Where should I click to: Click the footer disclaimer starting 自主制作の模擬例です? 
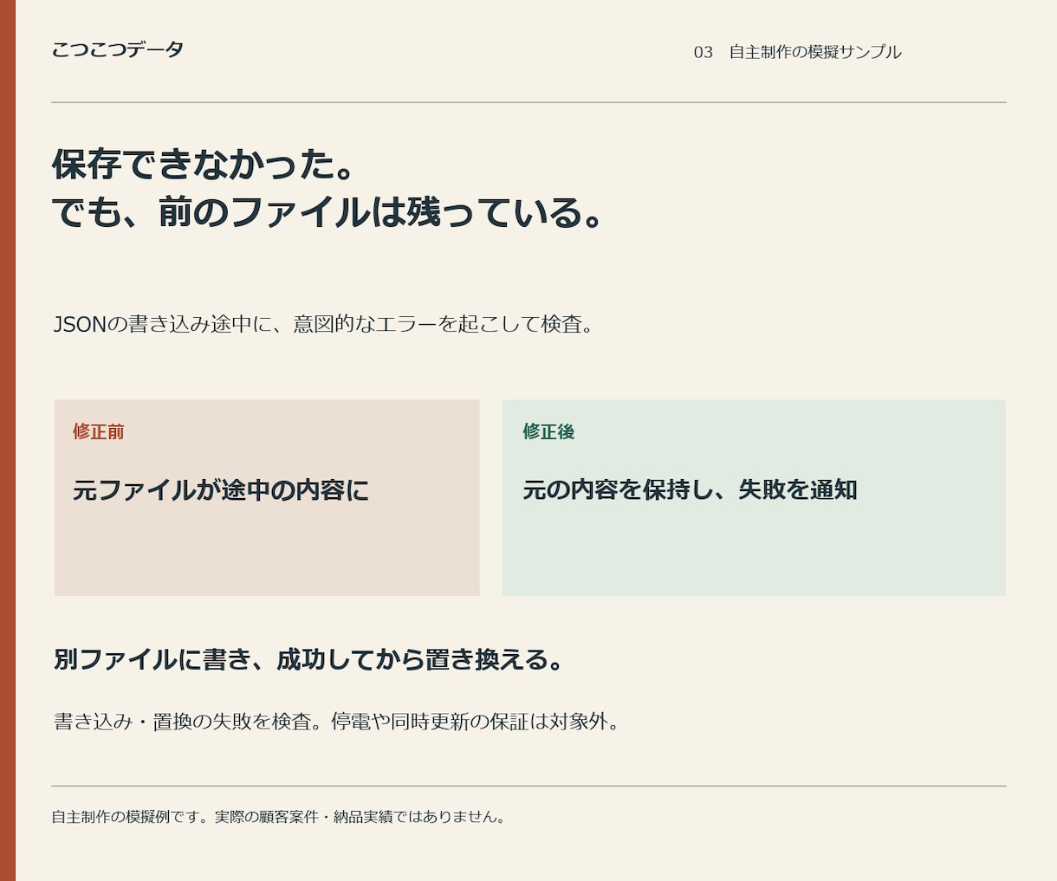pyautogui.click(x=279, y=817)
